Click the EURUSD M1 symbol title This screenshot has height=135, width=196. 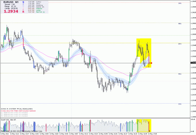pos(11,2)
